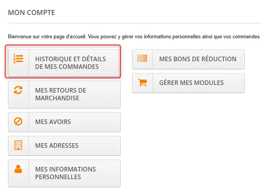Open Mes bons de réduction
This screenshot has width=262, height=196.
point(188,59)
